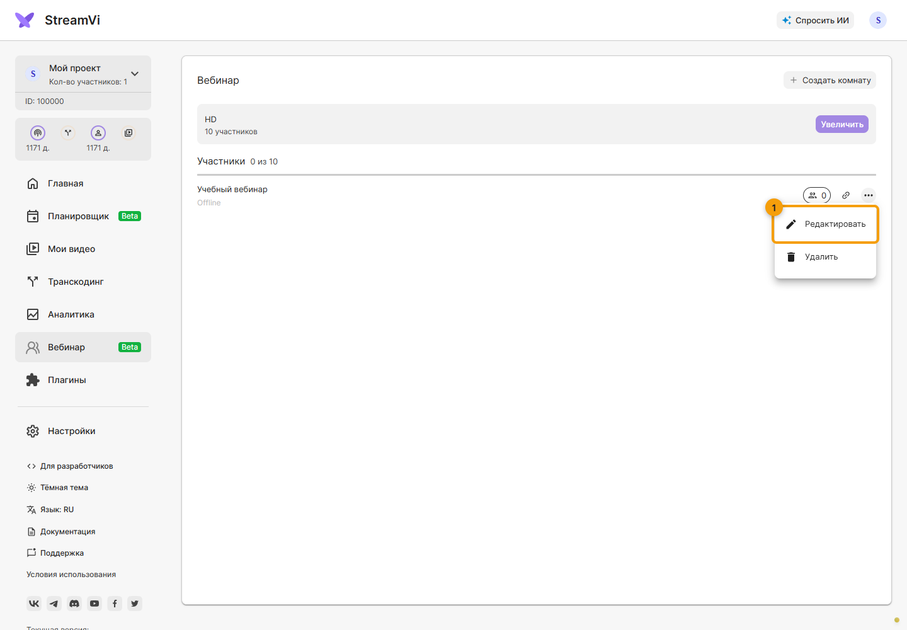Viewport: 907px width, 630px height.
Task: Open the 'Для разработчиков' link
Action: click(70, 466)
